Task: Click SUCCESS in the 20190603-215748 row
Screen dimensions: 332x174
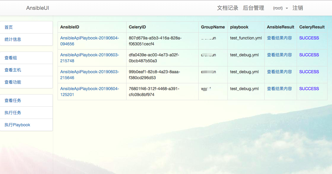Action: 309,55
